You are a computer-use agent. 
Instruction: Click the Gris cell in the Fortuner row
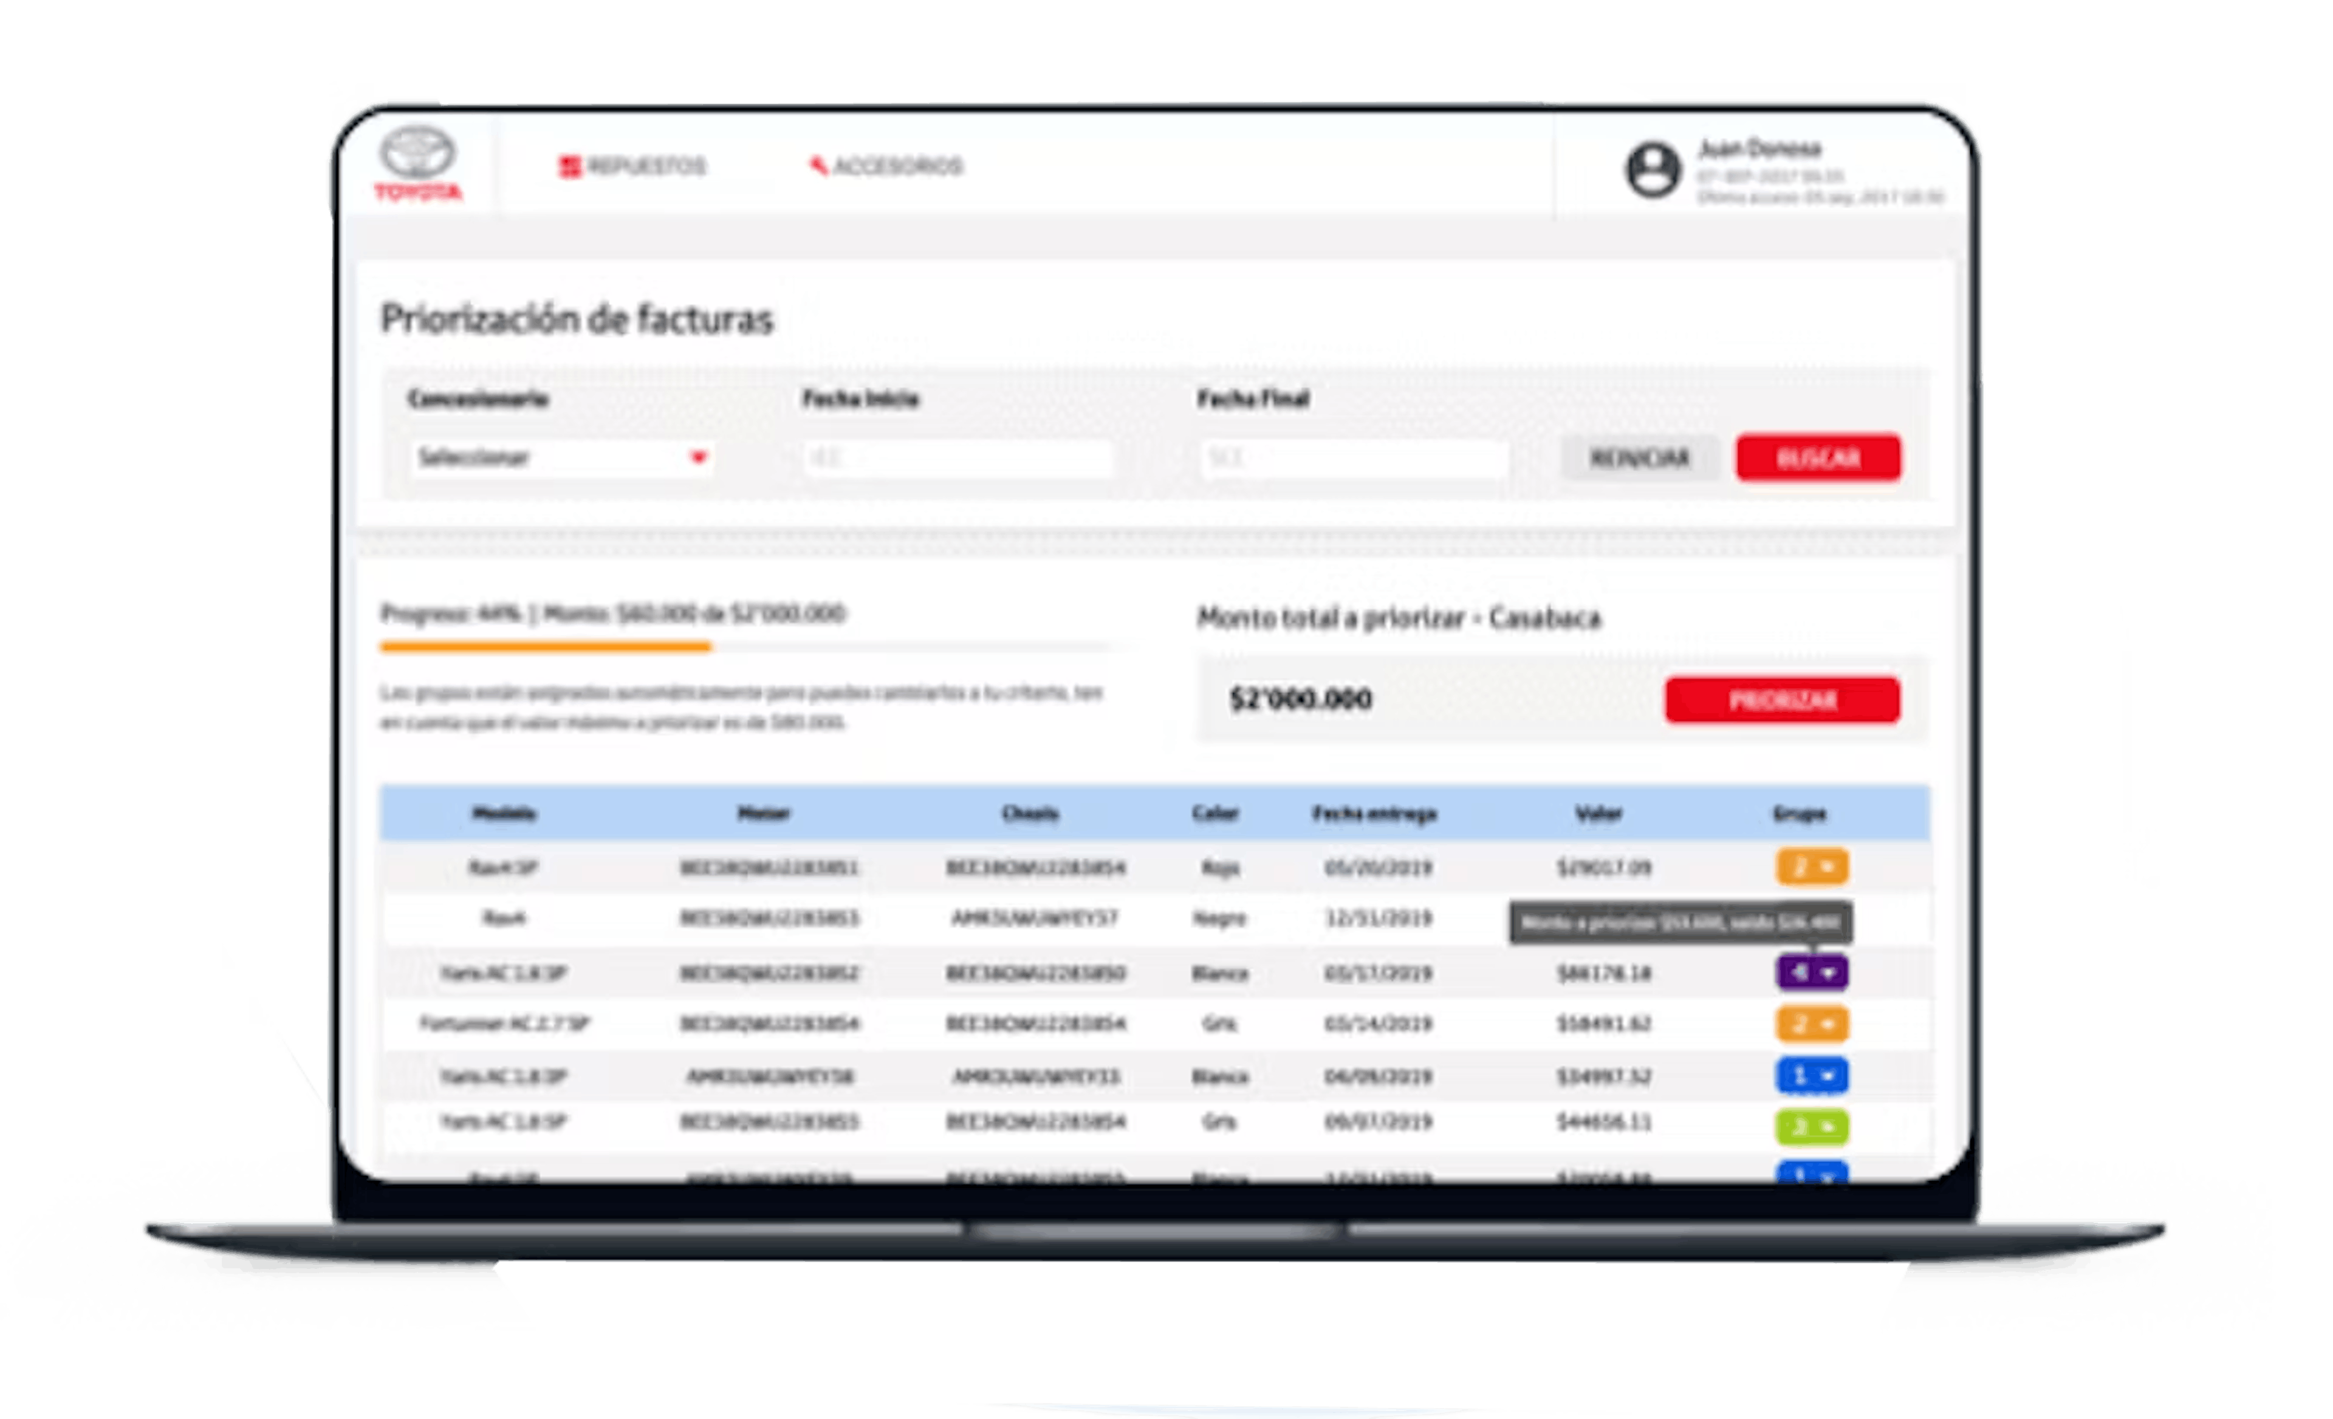(x=1219, y=1024)
